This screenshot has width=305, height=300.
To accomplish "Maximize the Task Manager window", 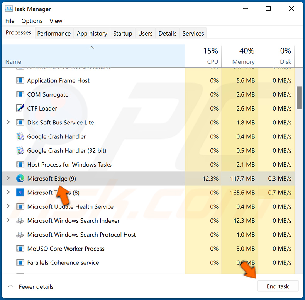I will pos(268,9).
